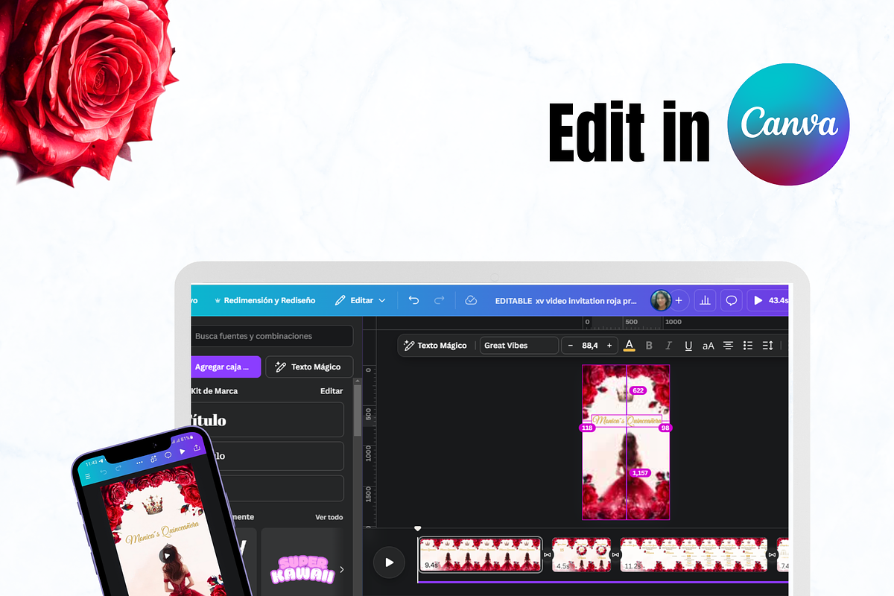The height and width of the screenshot is (596, 894).
Task: Click the purple timeline progress bar
Action: [x=602, y=582]
